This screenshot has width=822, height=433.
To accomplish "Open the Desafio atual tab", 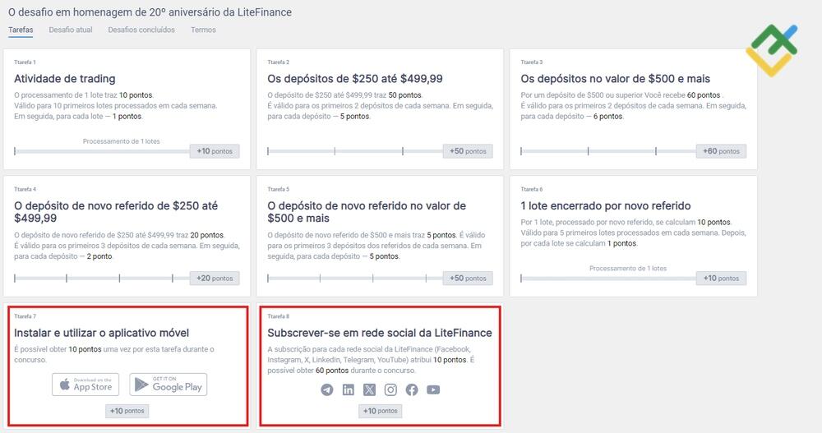I will (71, 30).
